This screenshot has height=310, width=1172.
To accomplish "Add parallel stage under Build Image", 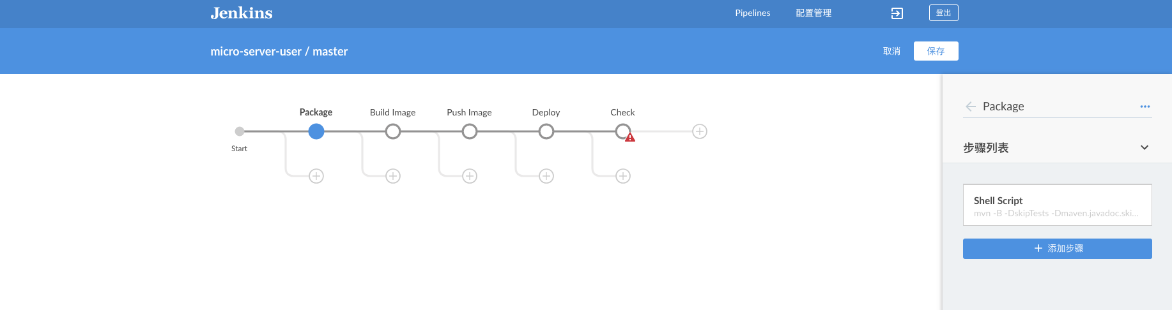I will coord(393,176).
